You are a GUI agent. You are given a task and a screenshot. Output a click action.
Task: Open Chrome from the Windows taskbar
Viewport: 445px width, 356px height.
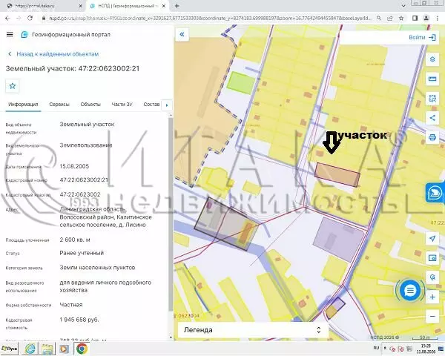pos(82,349)
